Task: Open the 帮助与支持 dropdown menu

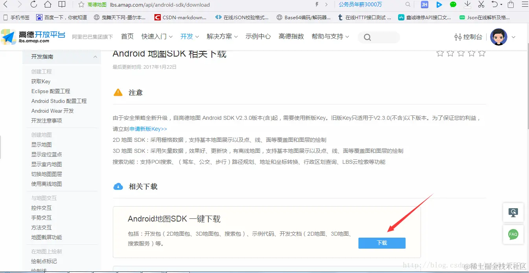Action: 328,36
